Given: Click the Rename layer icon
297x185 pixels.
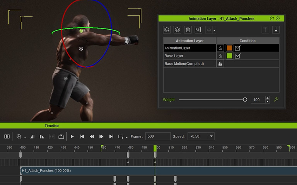Looking at the screenshot, I should tap(198, 30).
